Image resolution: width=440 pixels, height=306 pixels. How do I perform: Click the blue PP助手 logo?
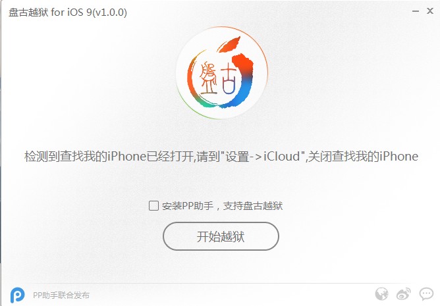click(17, 295)
